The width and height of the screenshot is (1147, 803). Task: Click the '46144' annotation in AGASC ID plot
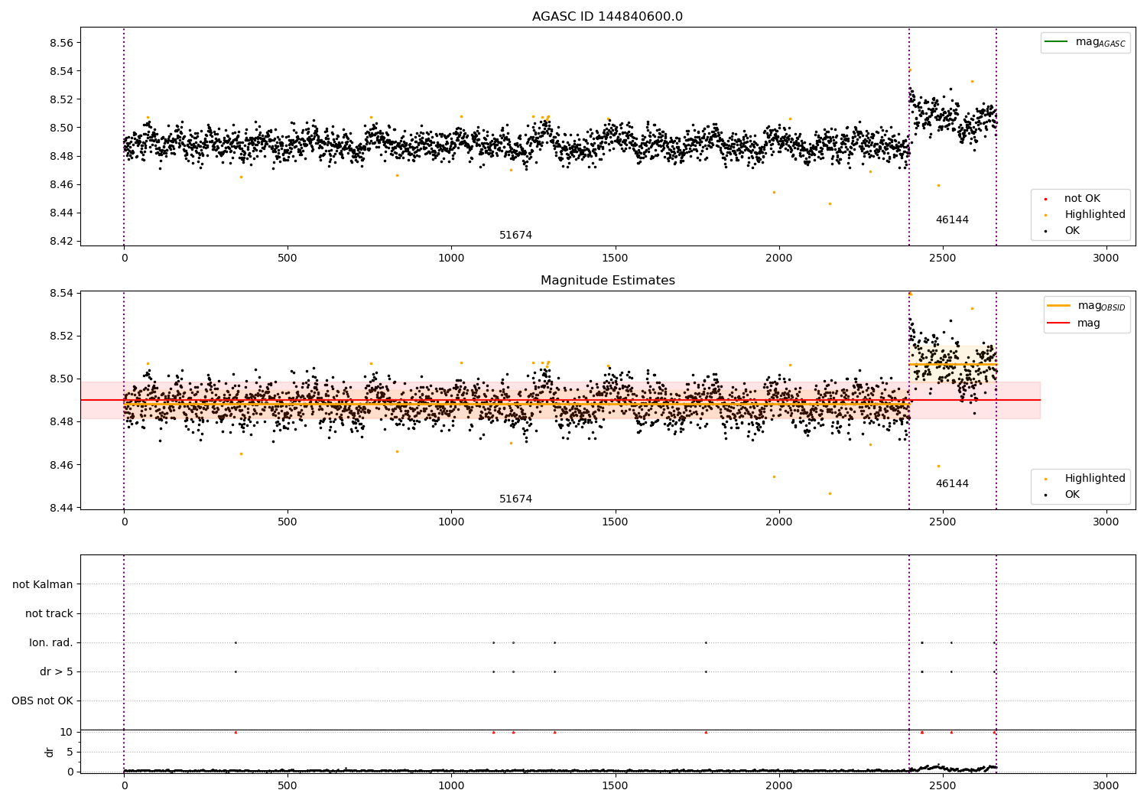coord(952,220)
